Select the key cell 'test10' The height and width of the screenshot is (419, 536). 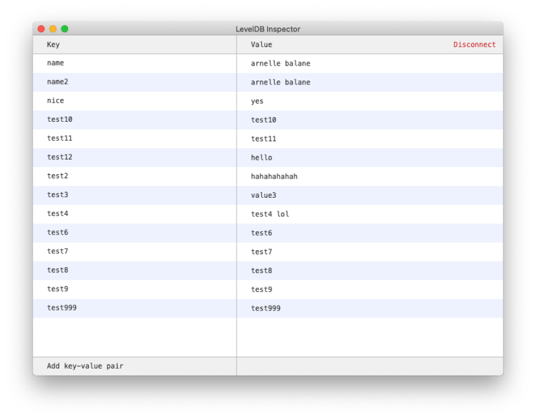135,119
